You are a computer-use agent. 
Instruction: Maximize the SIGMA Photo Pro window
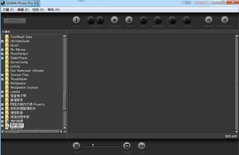click(223, 2)
